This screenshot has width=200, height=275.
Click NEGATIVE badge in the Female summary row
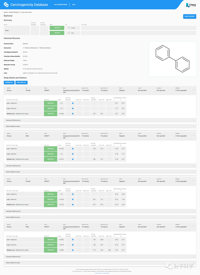[x=57, y=28]
